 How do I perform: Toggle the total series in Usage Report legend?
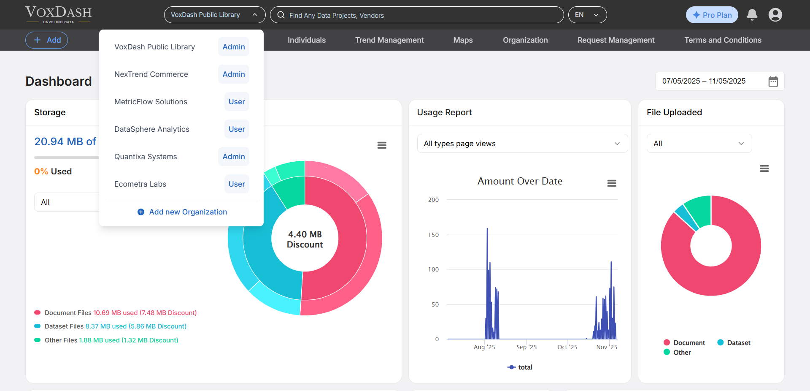tap(520, 367)
